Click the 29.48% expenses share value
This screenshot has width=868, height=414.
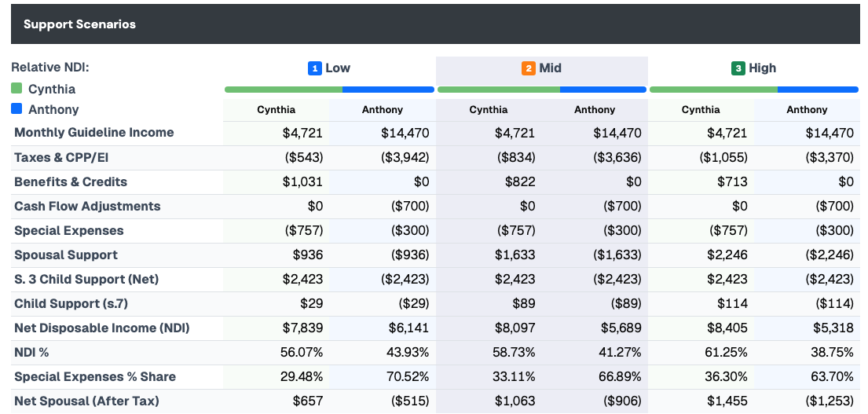coord(302,377)
